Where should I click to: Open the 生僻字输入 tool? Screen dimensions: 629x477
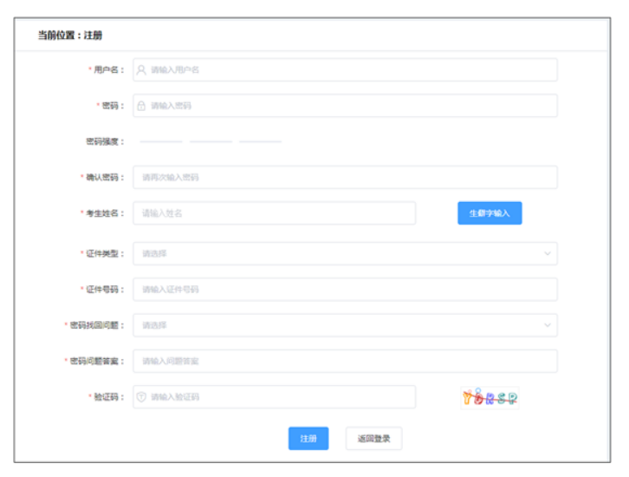(x=490, y=213)
